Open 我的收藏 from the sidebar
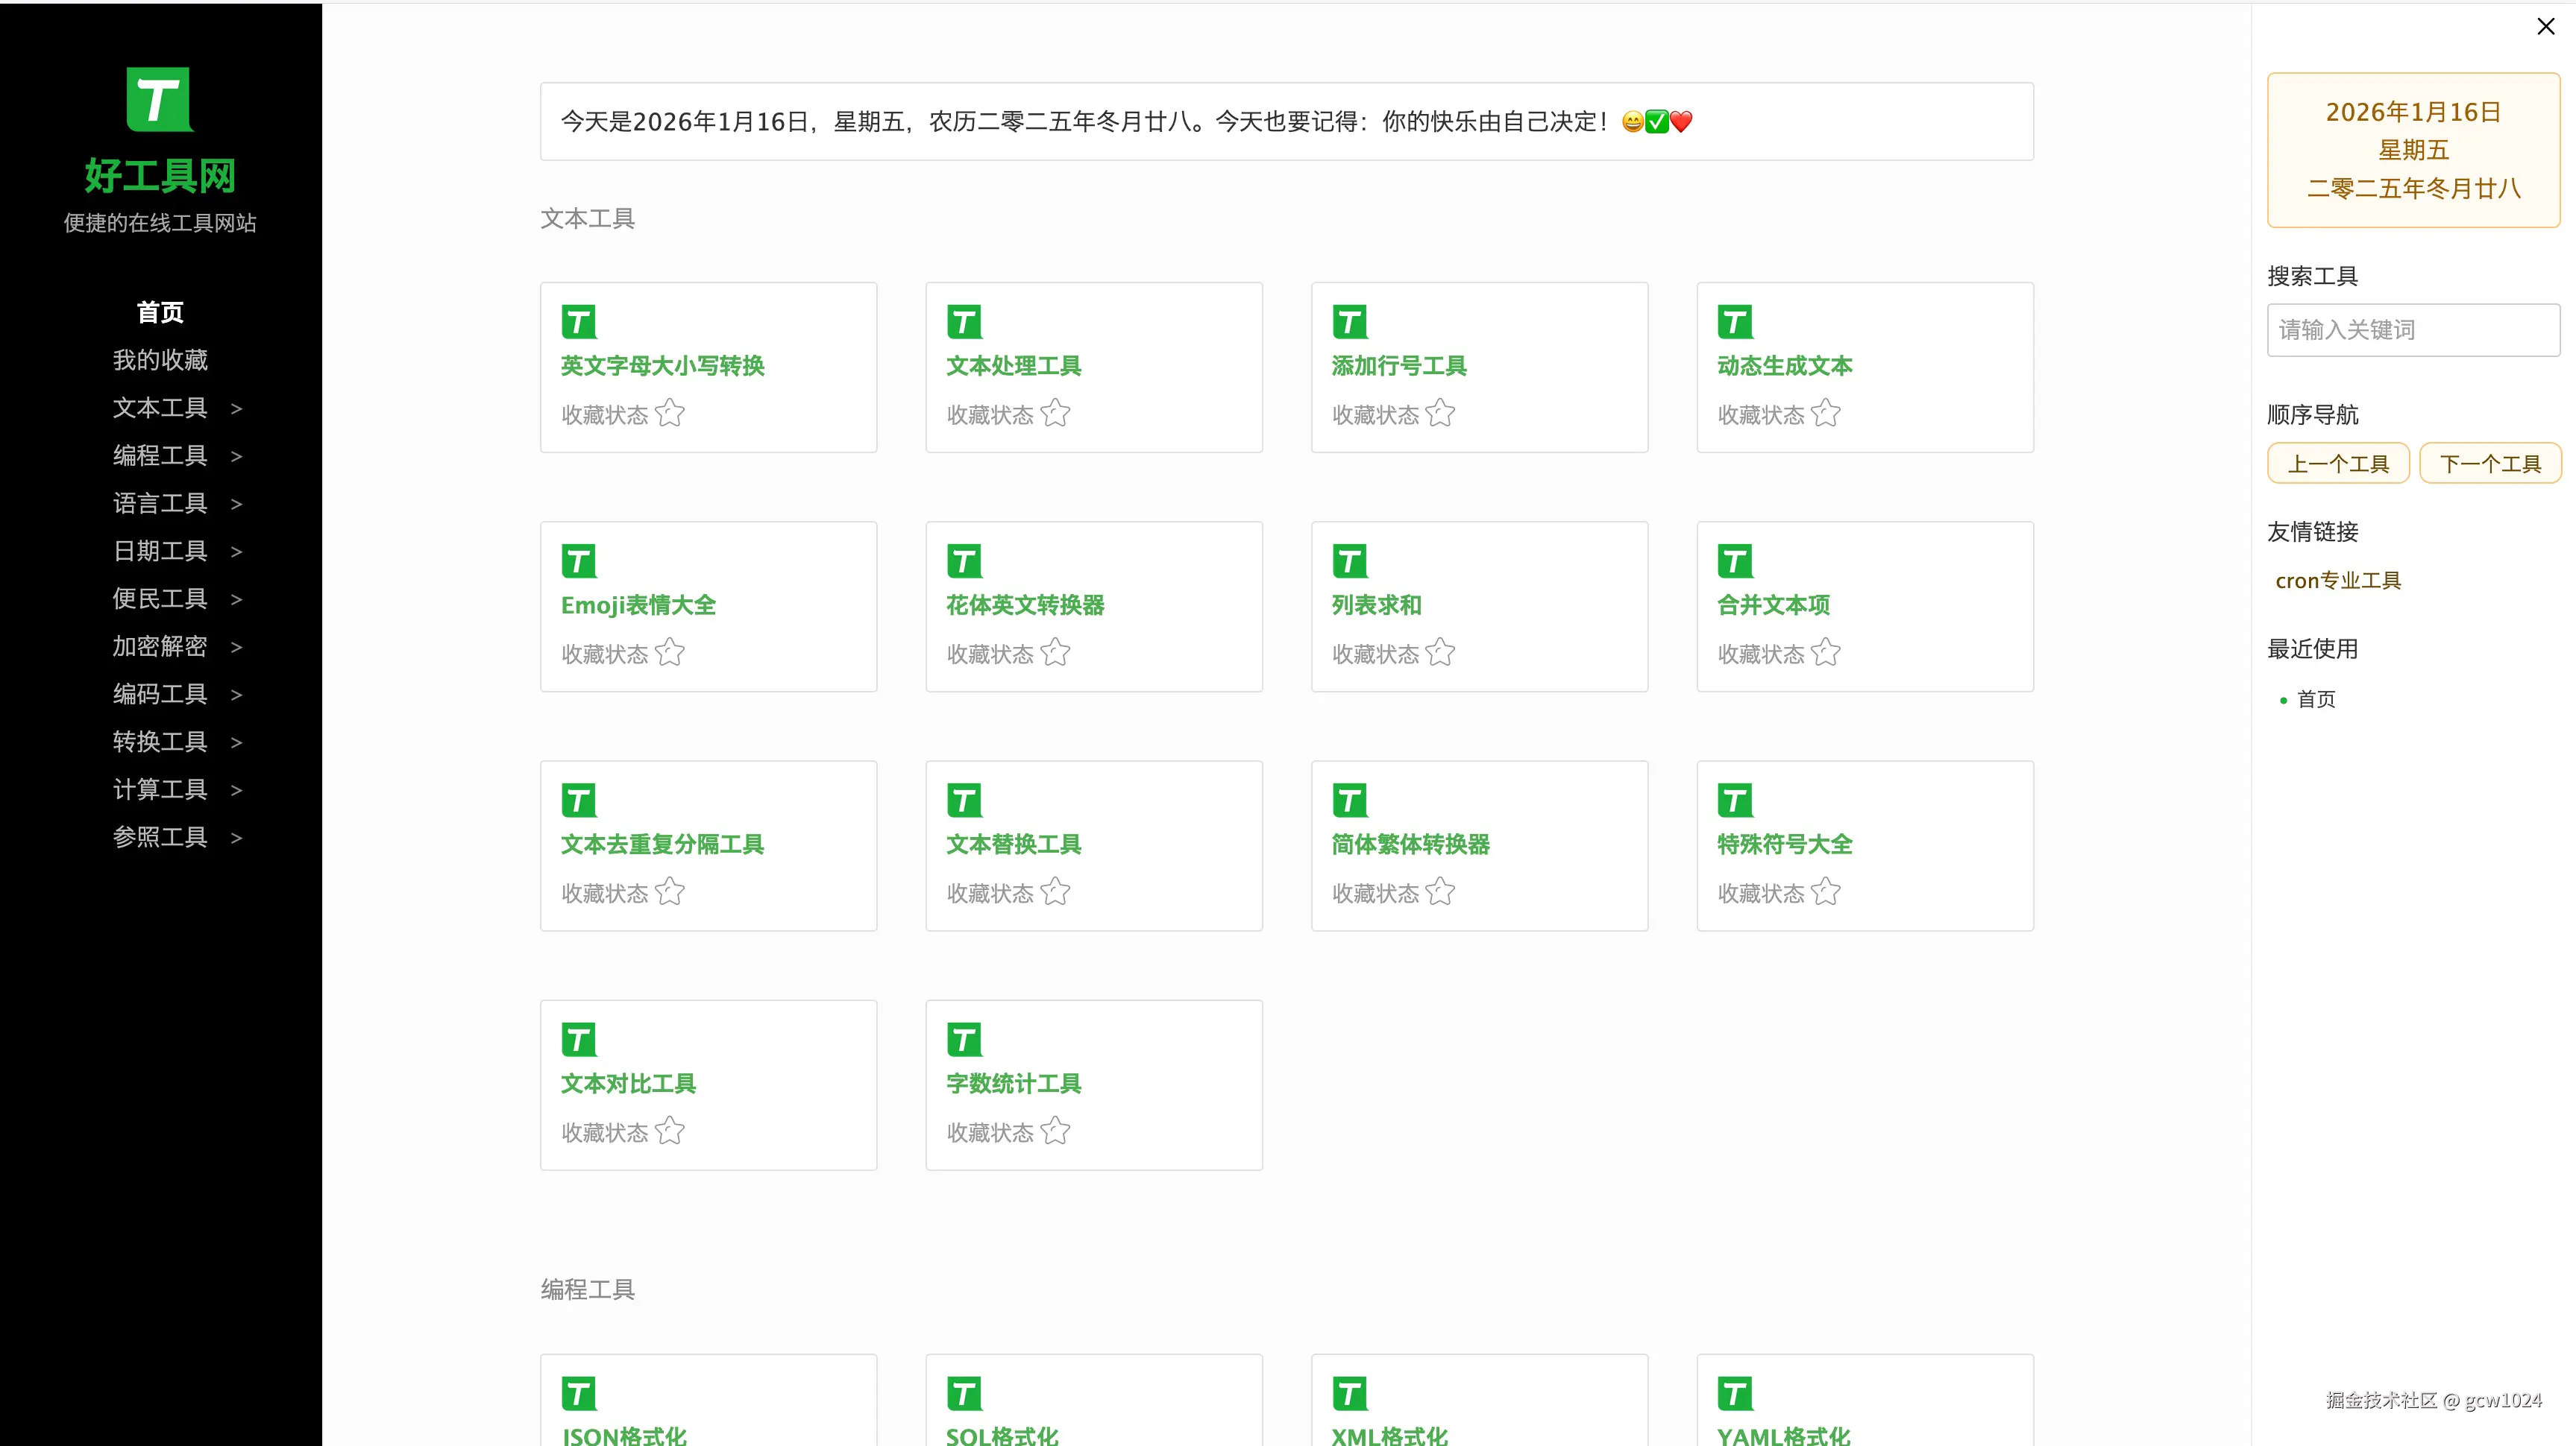This screenshot has width=2576, height=1446. 160,361
